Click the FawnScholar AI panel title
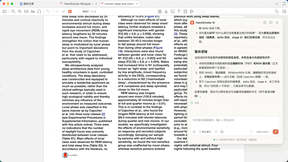The height and width of the screenshot is (162, 288). [205, 23]
